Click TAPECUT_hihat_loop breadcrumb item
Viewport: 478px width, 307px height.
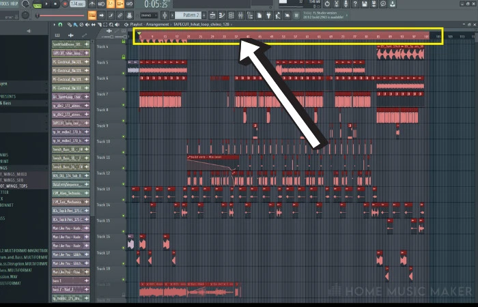coord(201,25)
